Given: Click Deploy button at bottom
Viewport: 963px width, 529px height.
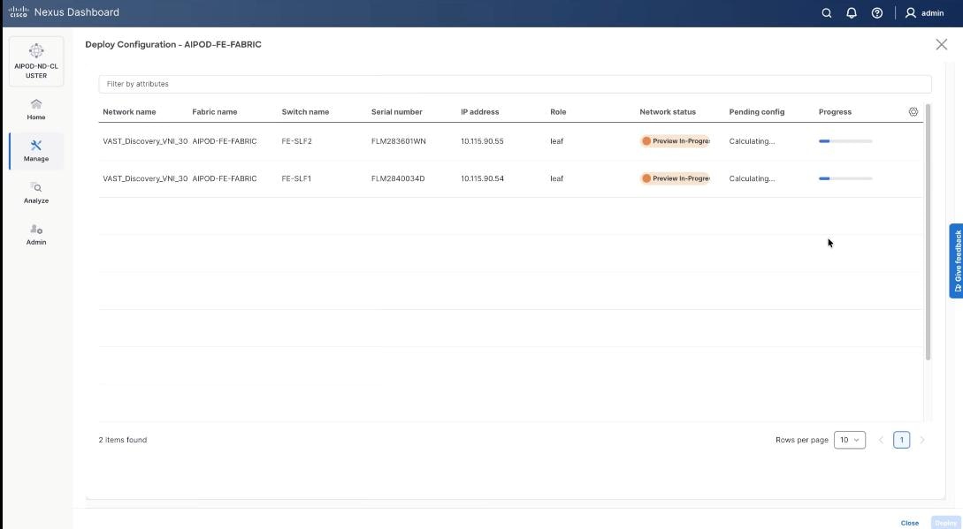Looking at the screenshot, I should click(x=946, y=523).
